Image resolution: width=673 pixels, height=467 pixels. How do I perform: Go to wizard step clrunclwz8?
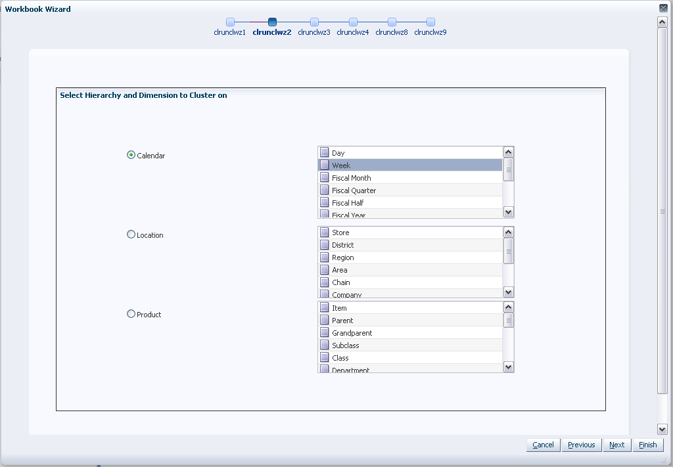click(392, 22)
